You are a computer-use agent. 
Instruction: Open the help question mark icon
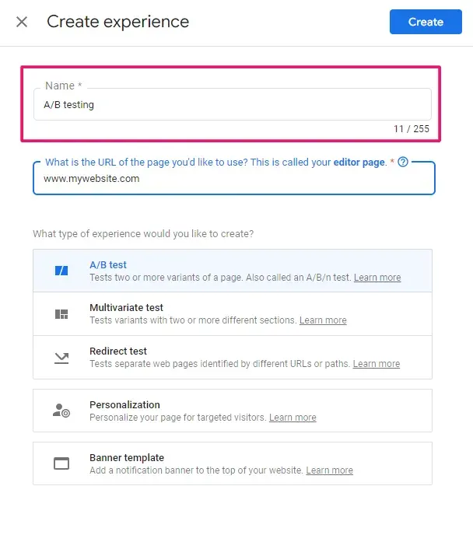coord(403,162)
